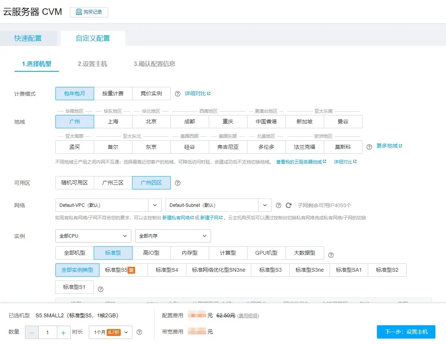Open the 时长 1个月 duration dropdown
The image size is (446, 345).
pos(111,332)
